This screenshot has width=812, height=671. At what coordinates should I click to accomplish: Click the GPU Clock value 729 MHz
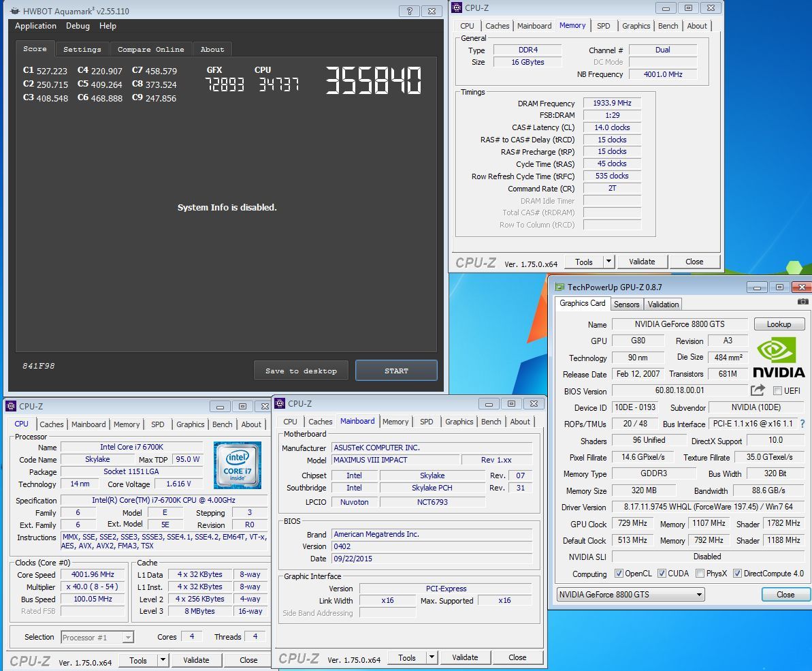pyautogui.click(x=632, y=523)
